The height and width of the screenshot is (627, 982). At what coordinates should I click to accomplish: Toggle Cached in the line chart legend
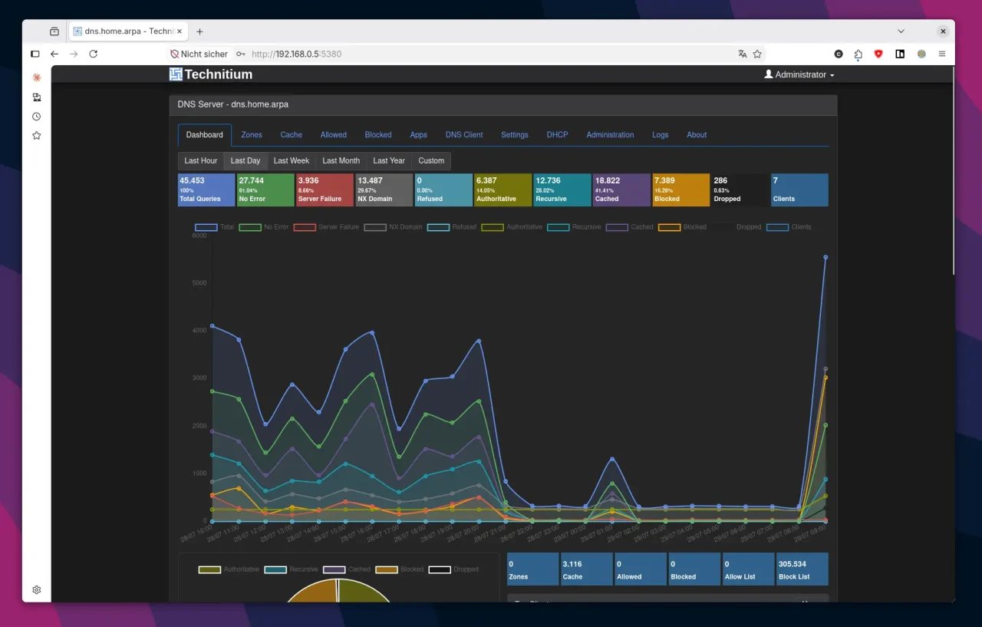click(x=630, y=227)
